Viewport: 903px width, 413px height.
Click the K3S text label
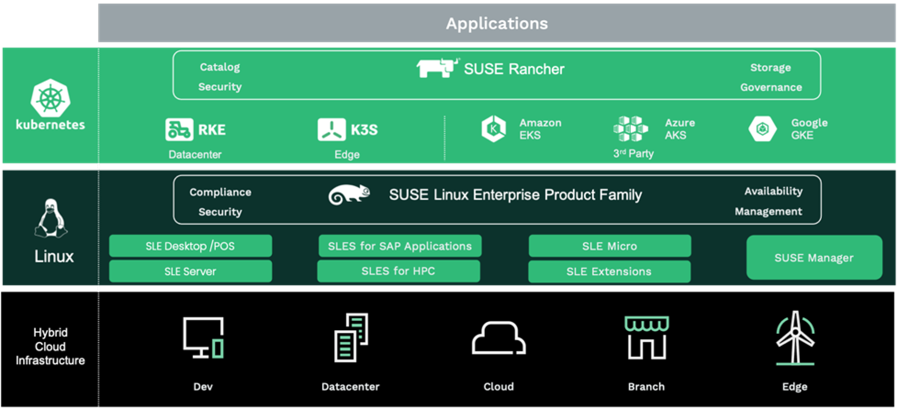pyautogui.click(x=364, y=130)
